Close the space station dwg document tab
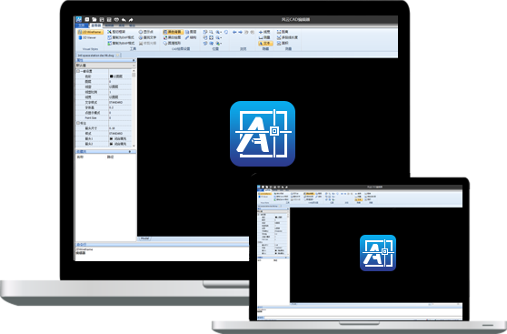The height and width of the screenshot is (334, 507). pyautogui.click(x=118, y=56)
